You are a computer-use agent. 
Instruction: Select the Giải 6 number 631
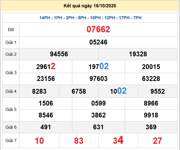[98, 127]
